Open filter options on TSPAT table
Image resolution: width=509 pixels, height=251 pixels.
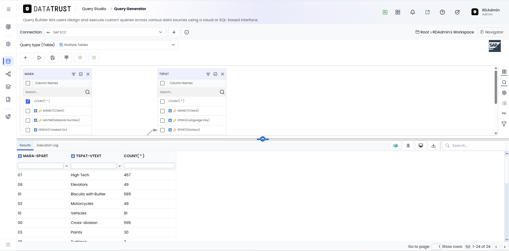tap(208, 74)
